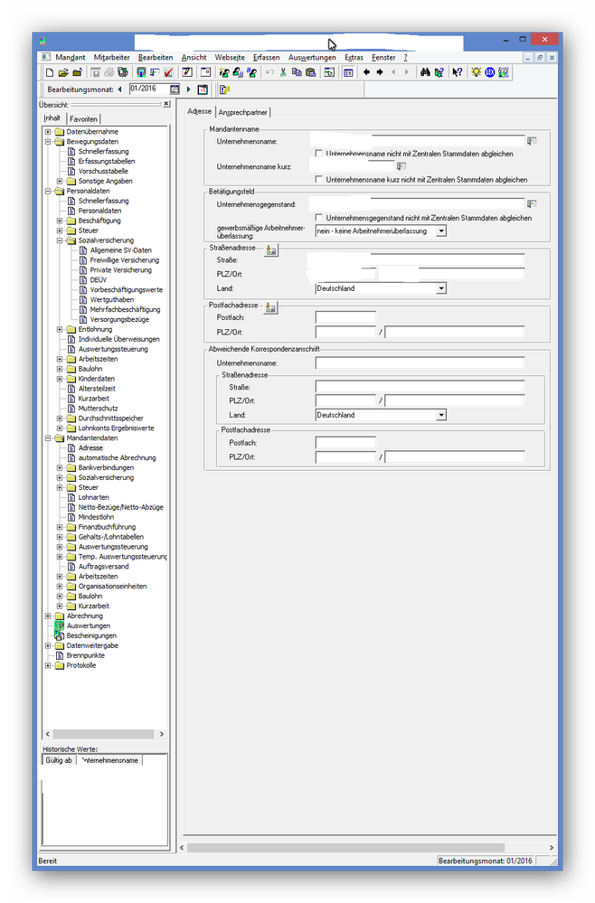Switch to the Favoriten tab
The height and width of the screenshot is (903, 595).
(83, 119)
